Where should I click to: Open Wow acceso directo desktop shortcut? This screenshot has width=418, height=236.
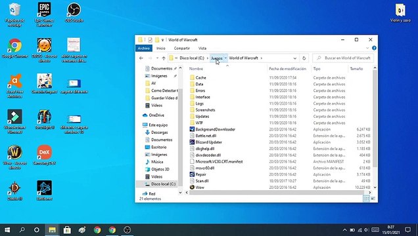point(14,157)
